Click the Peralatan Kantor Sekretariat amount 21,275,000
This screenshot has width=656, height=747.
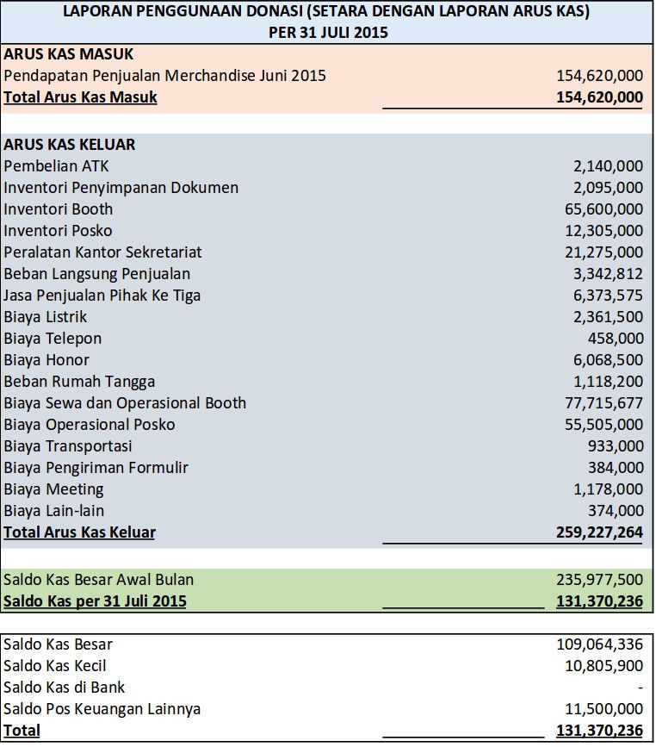[603, 252]
